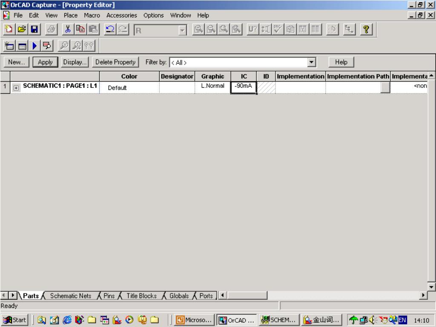Open the Place menu

point(71,15)
